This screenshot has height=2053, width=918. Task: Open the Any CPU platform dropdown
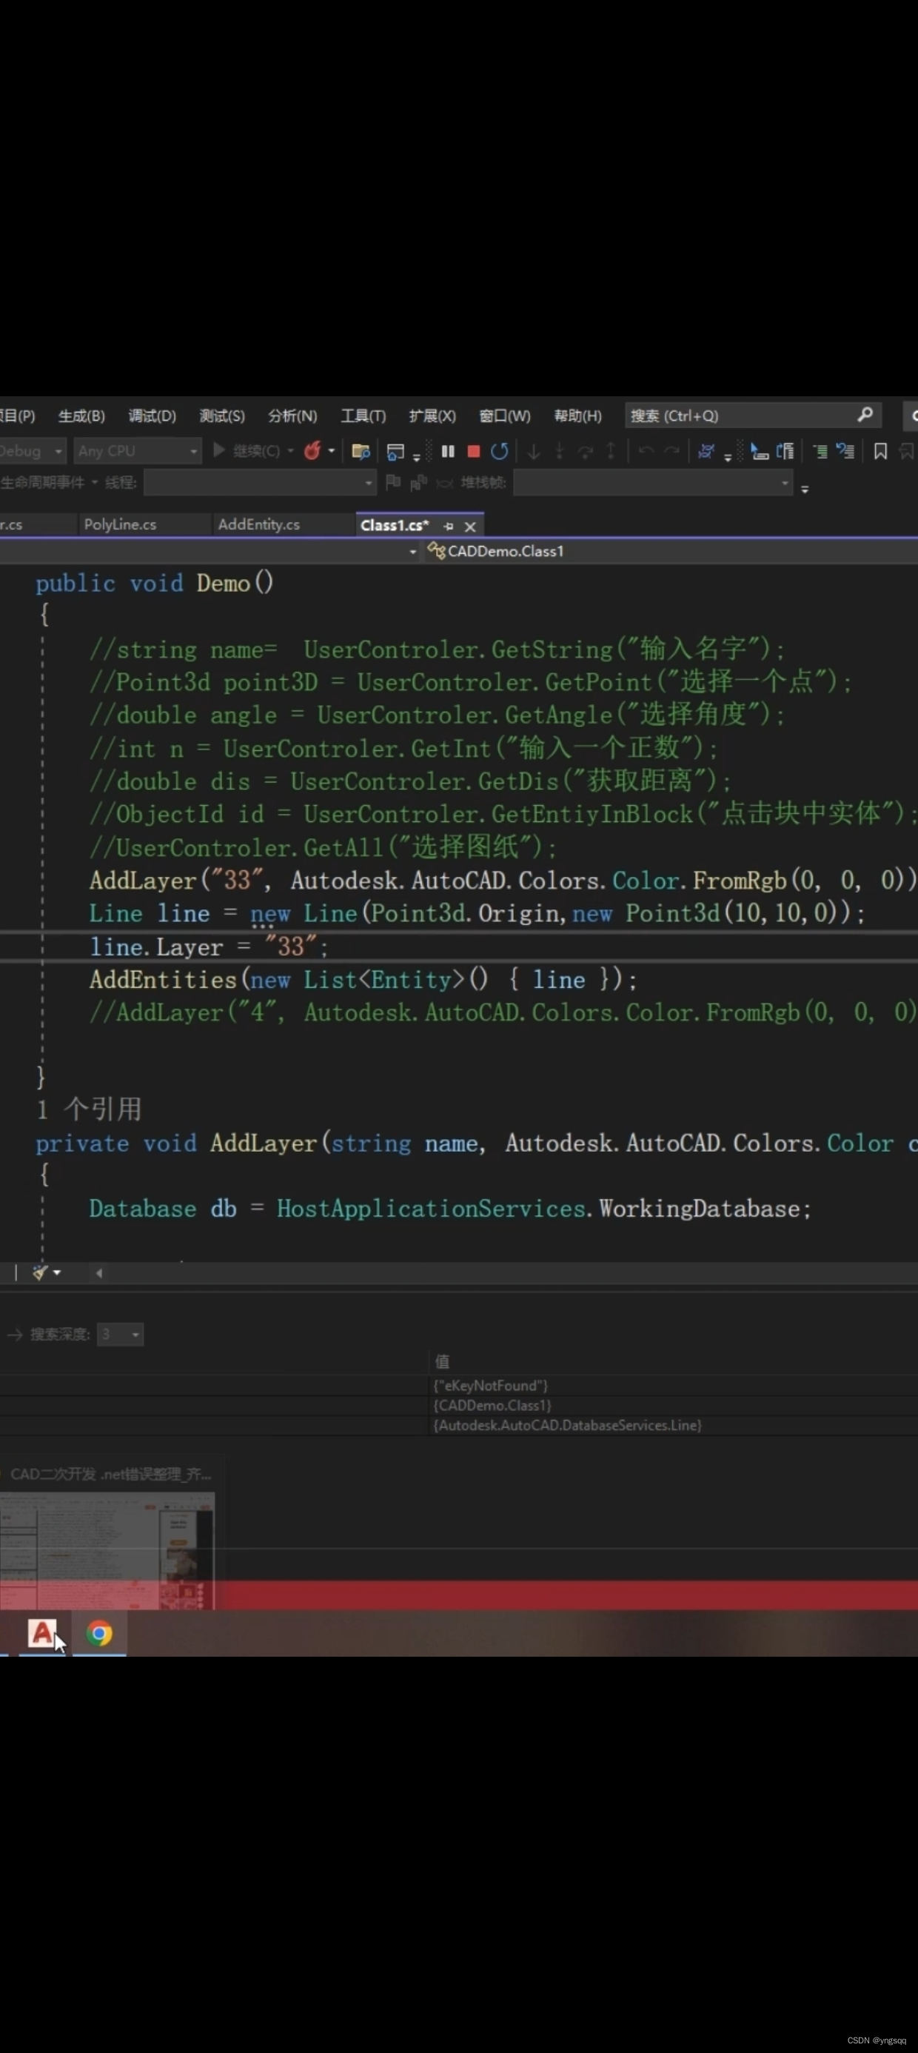coord(137,450)
